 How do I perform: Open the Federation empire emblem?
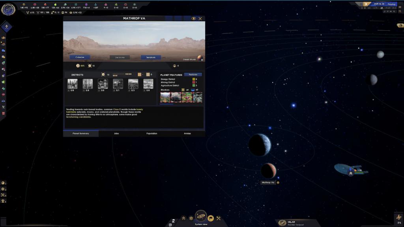click(8, 9)
